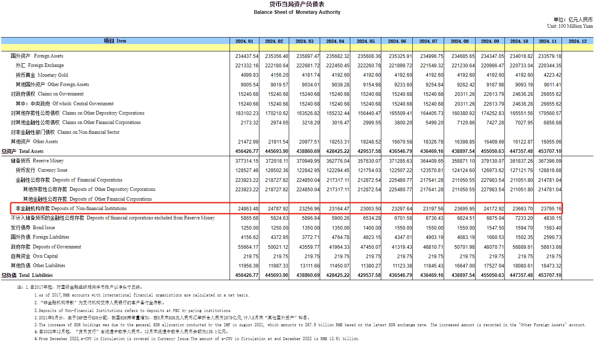Image resolution: width=595 pixels, height=345 pixels.
Task: Click Other Liabilities value 18473.32
Action: [551, 266]
